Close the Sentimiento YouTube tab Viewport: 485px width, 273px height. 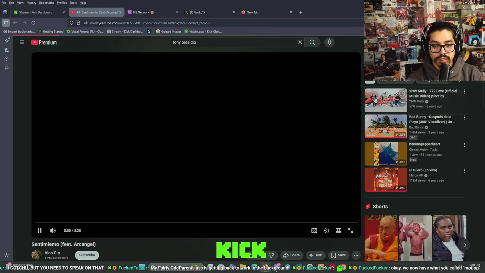(x=120, y=12)
